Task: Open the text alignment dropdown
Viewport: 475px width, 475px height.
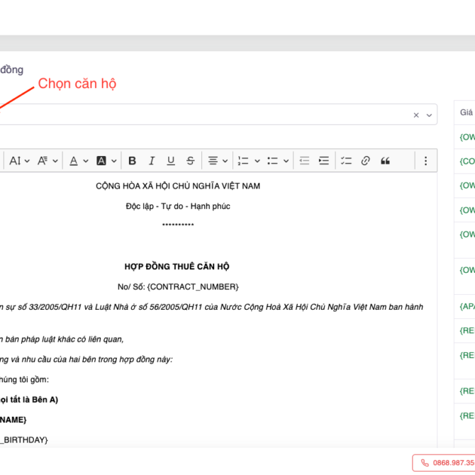Action: [x=217, y=161]
